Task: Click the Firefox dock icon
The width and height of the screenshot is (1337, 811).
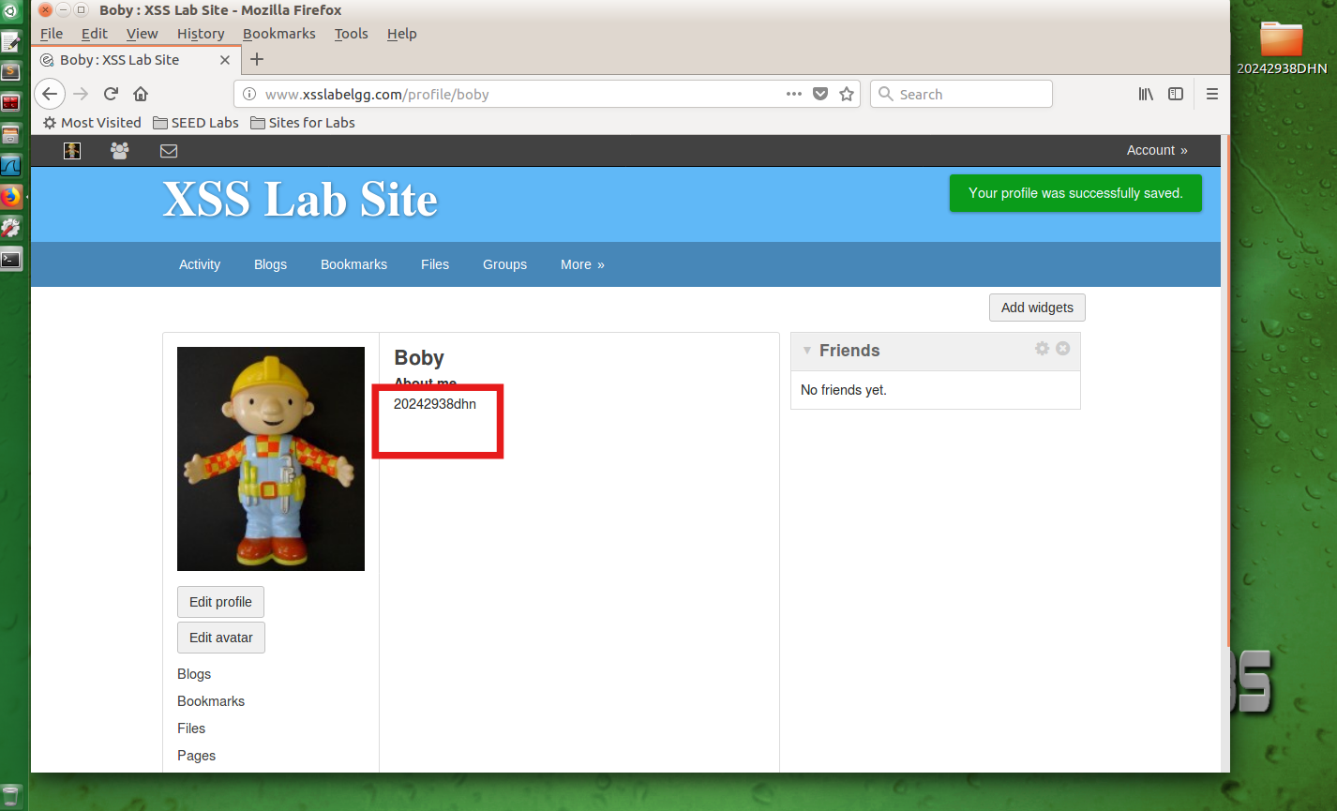Action: (10, 197)
